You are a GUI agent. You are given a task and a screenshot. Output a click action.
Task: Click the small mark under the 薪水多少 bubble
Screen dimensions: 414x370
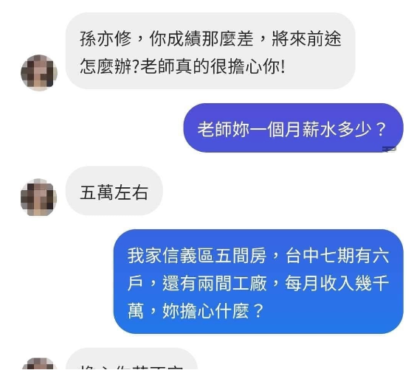pos(390,150)
